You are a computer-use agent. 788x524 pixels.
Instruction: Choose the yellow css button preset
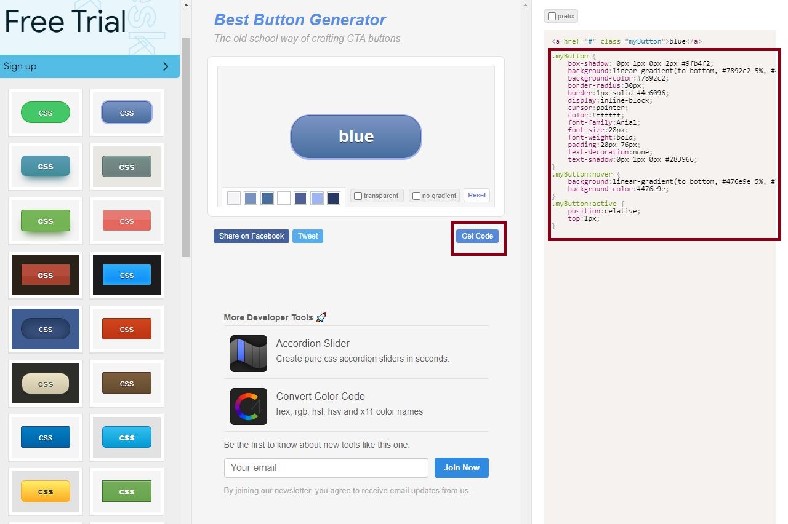point(46,491)
